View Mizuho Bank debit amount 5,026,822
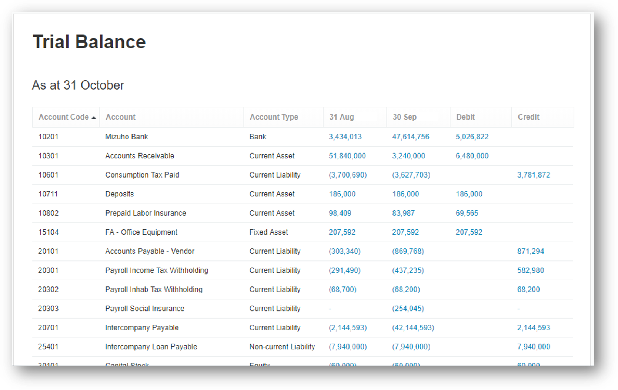 (x=472, y=137)
